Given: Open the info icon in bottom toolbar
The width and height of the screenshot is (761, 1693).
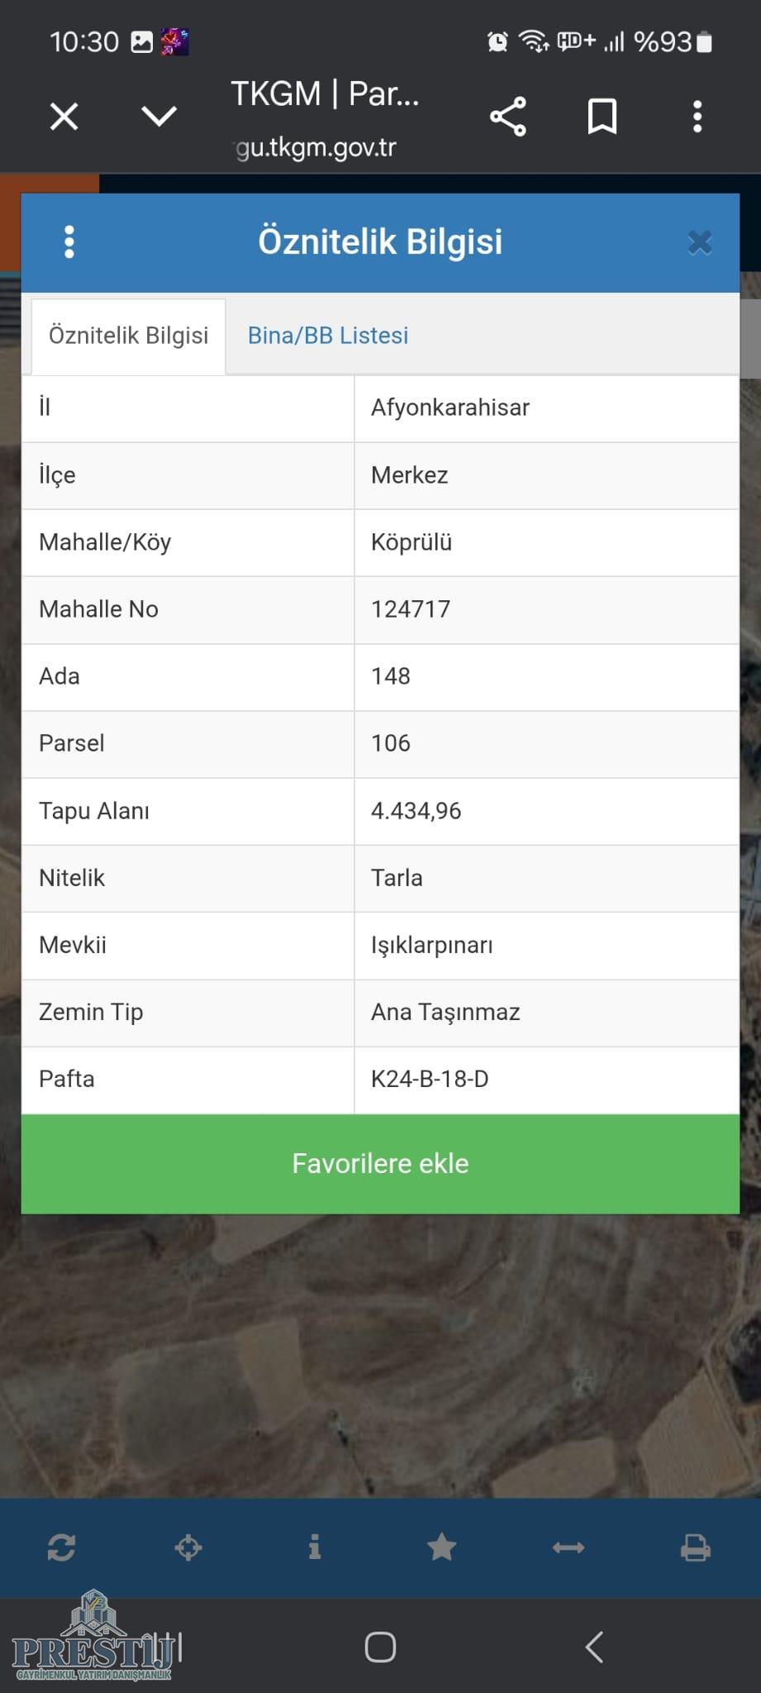Looking at the screenshot, I should [315, 1547].
